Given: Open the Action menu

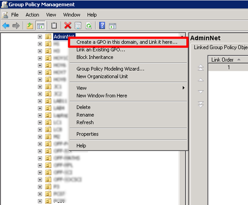Looking at the screenshot, I should (x=32, y=15).
